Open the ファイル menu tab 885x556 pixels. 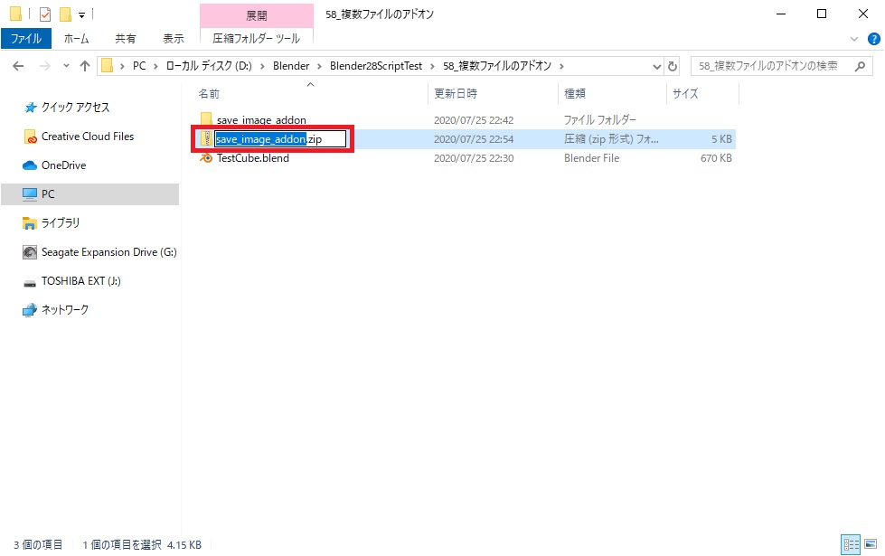(x=26, y=38)
